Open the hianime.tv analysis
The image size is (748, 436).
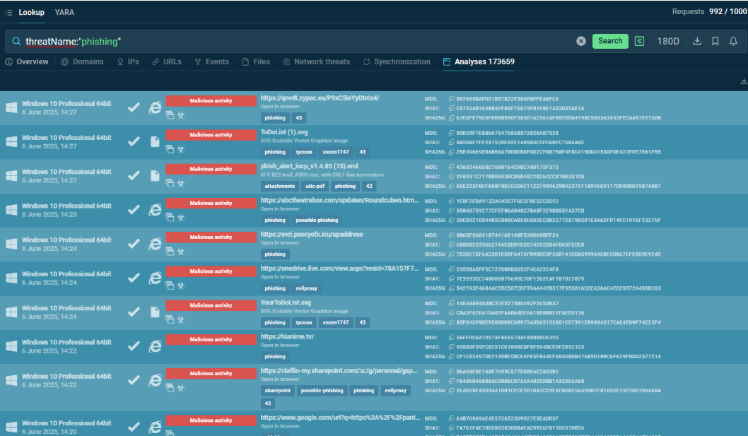pos(287,336)
